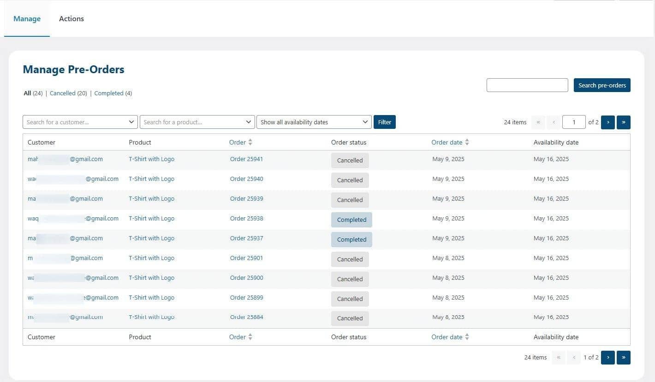Show All pre-orders filter

[x=27, y=93]
